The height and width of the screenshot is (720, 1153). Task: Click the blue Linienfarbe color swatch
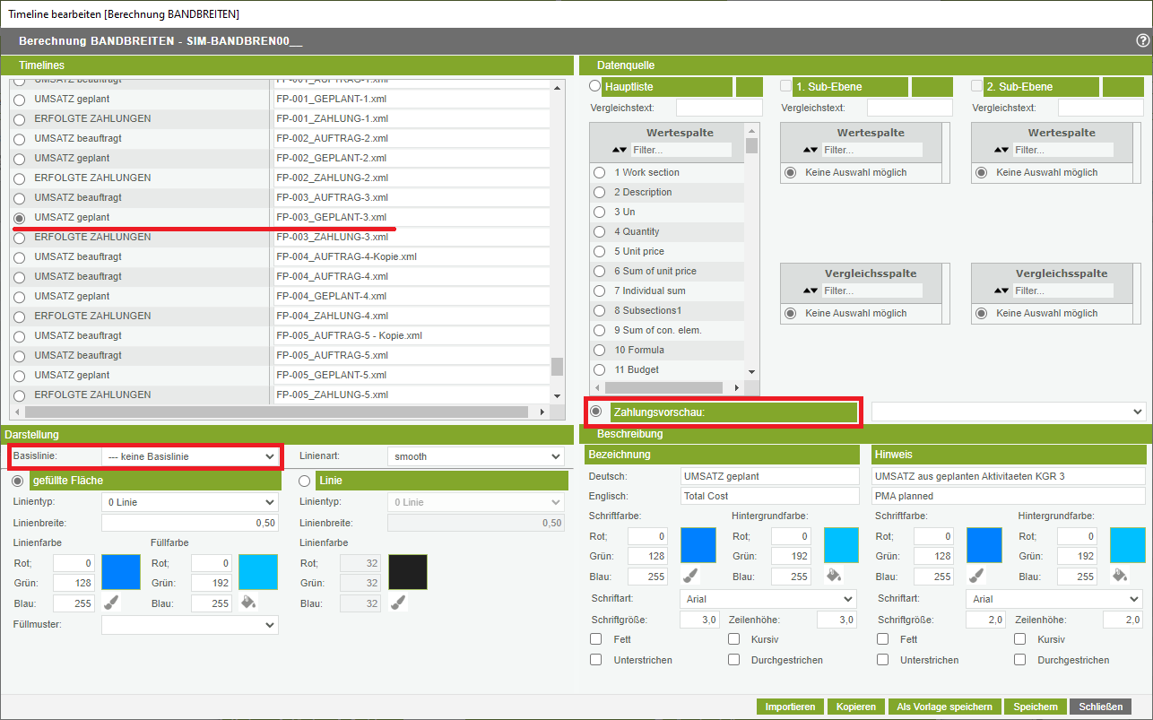[x=121, y=572]
